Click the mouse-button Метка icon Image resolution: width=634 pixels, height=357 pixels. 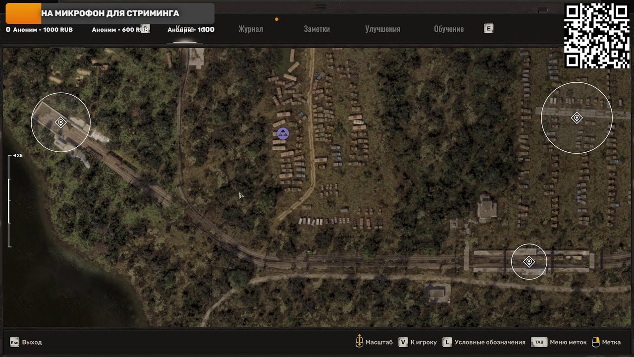coord(596,342)
